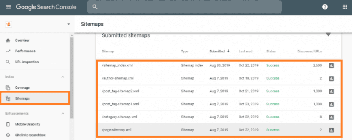Collapse the Enhancements section chevron

pos(63,113)
